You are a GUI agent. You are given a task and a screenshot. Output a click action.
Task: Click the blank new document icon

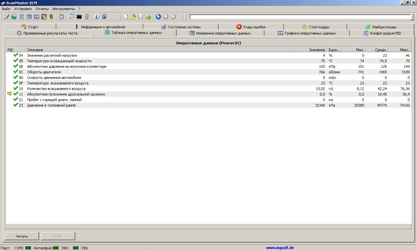pyautogui.click(x=126, y=17)
